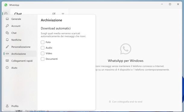Maximize the WhatsApp window

point(170,4)
